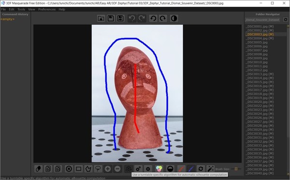290x180 pixels.
Task: Select the blue background brush
Action: [191, 169]
